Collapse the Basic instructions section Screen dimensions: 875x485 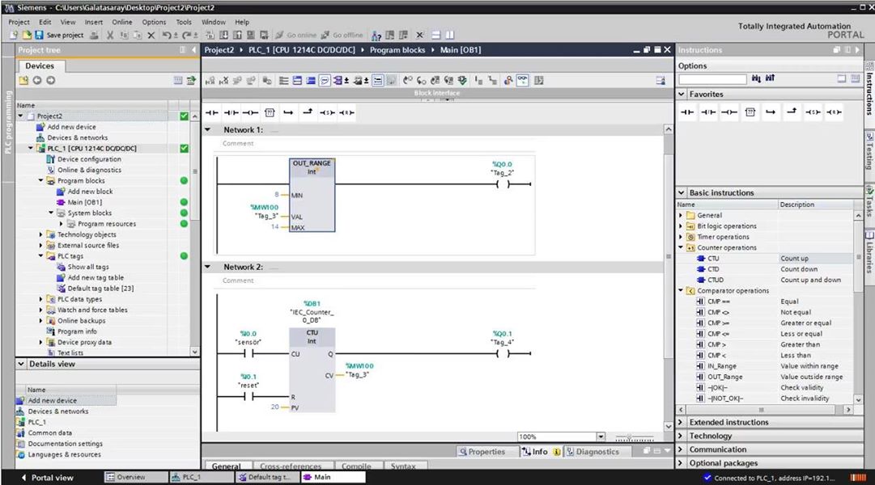(682, 192)
